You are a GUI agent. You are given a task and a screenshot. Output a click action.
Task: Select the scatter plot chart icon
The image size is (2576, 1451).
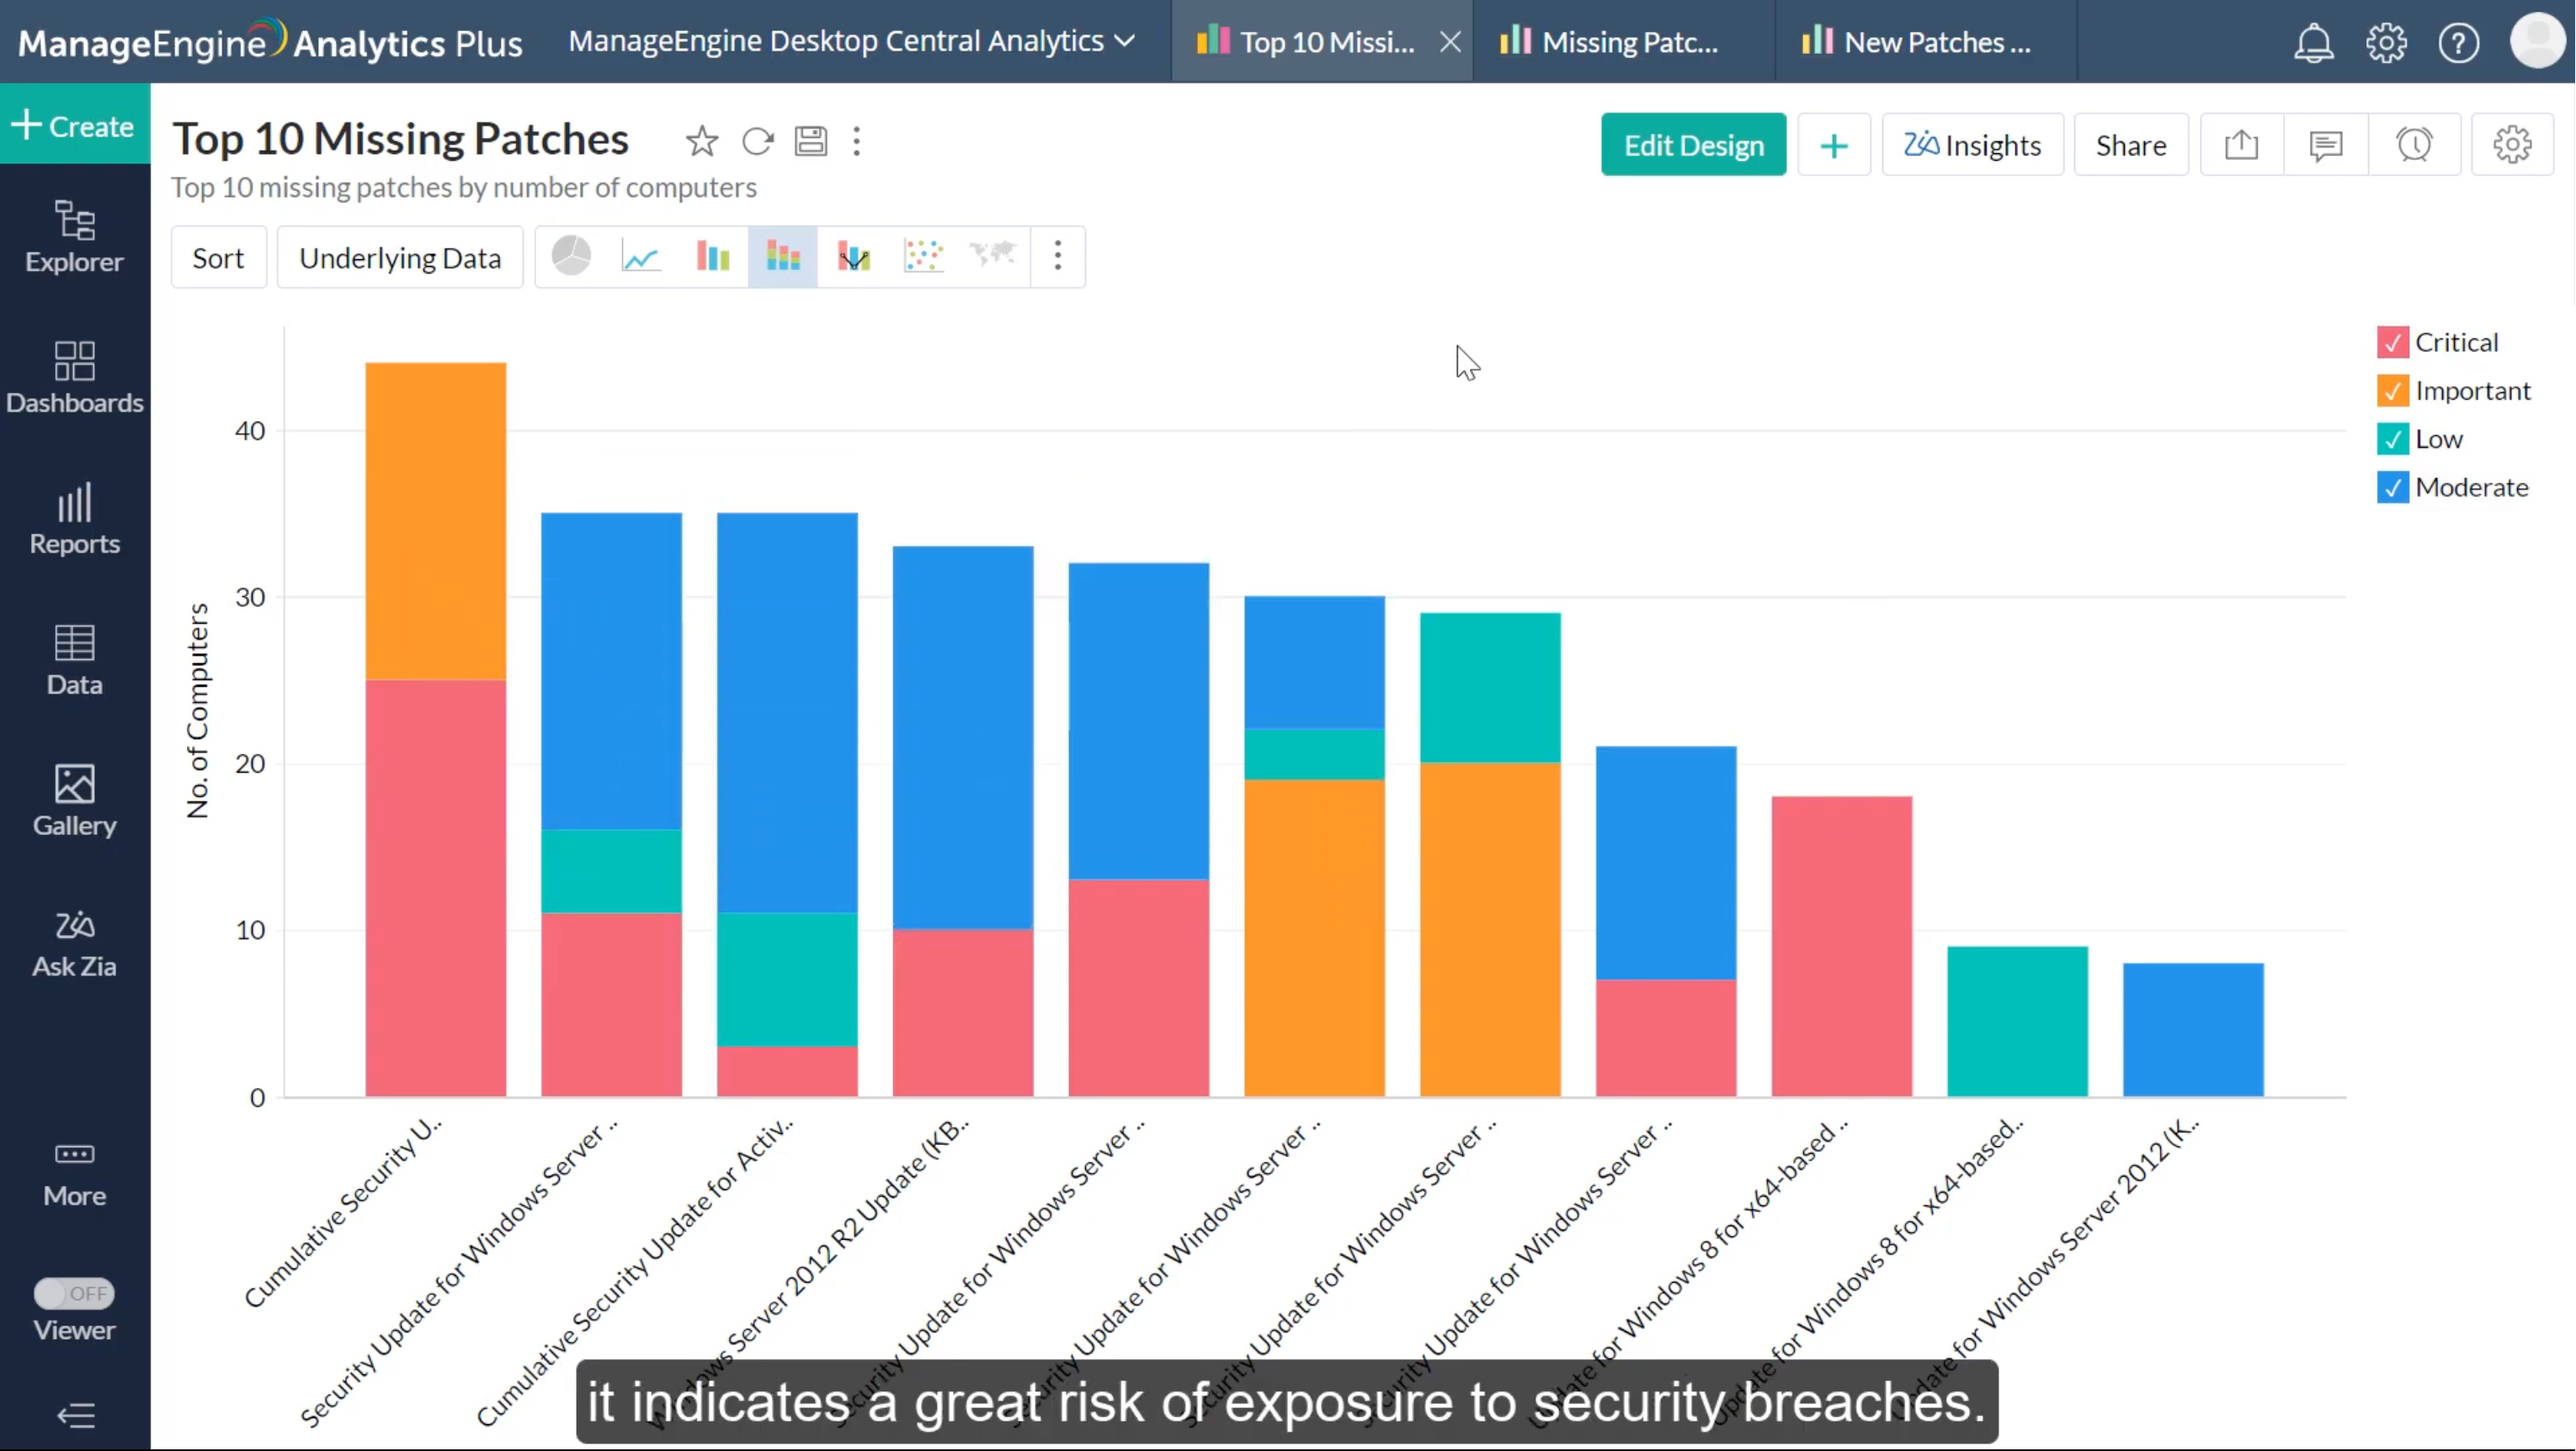tap(923, 257)
